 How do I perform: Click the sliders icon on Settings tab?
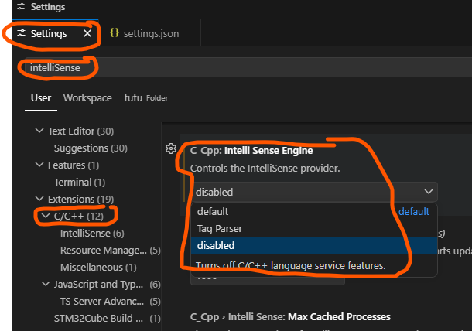[21, 33]
